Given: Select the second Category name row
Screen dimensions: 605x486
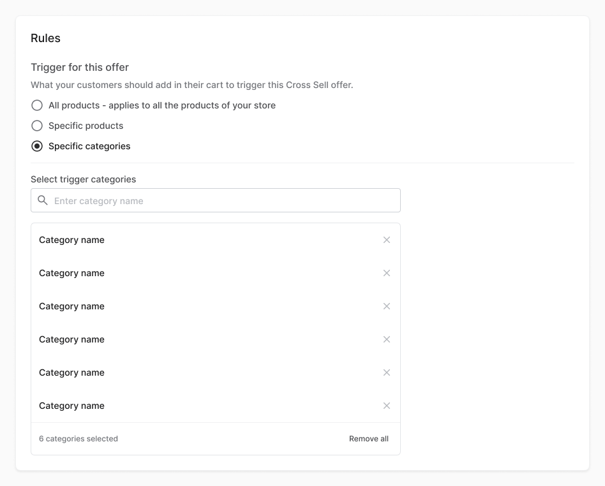Looking at the screenshot, I should pyautogui.click(x=216, y=273).
